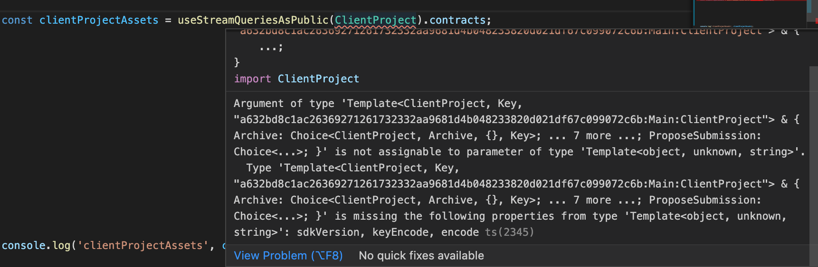Place cursor on clientProjectAssets variable declaration
The image size is (818, 267).
99,20
